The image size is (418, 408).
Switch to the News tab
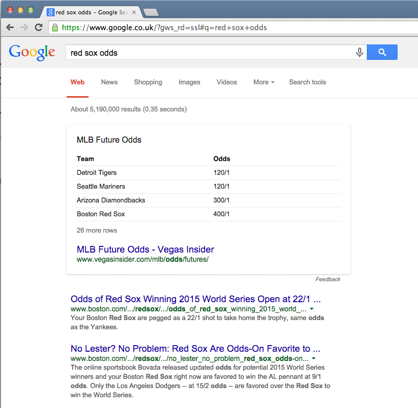[x=109, y=82]
